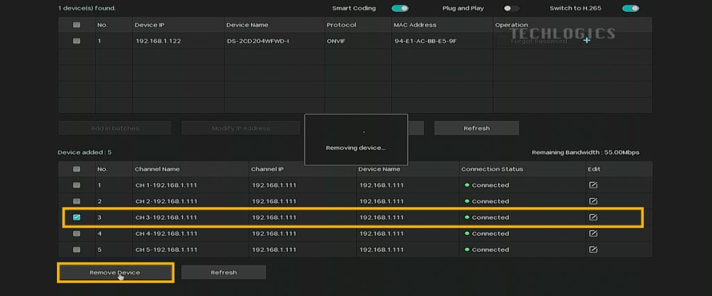Click edit icon in CH 3 row
This screenshot has width=712, height=296.
(x=593, y=217)
